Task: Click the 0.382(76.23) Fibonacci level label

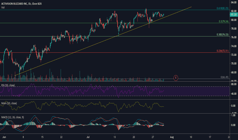Action: (x=222, y=35)
